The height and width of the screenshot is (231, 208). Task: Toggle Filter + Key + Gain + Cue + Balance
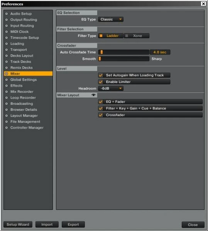pos(150,108)
